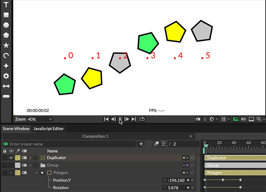Switch to the Scene Window tab
This screenshot has width=266, height=192.
tap(16, 129)
